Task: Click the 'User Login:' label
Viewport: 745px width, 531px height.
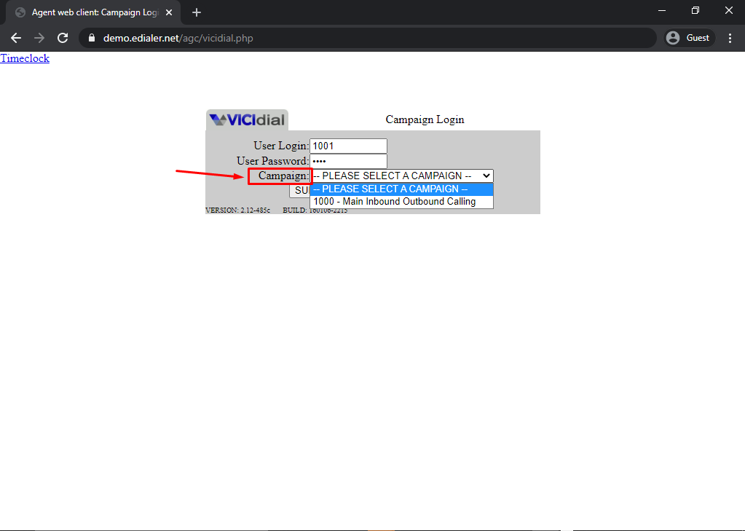Action: pyautogui.click(x=281, y=146)
